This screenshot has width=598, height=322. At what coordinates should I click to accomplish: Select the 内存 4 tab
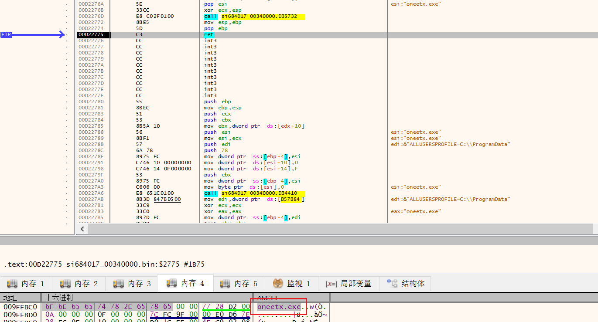pyautogui.click(x=185, y=284)
